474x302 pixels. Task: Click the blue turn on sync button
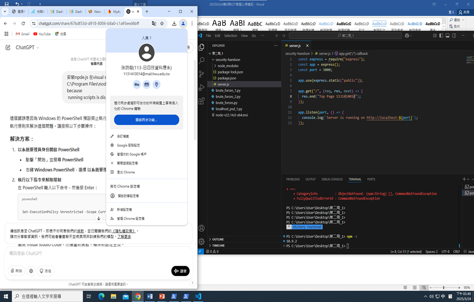pos(146,120)
